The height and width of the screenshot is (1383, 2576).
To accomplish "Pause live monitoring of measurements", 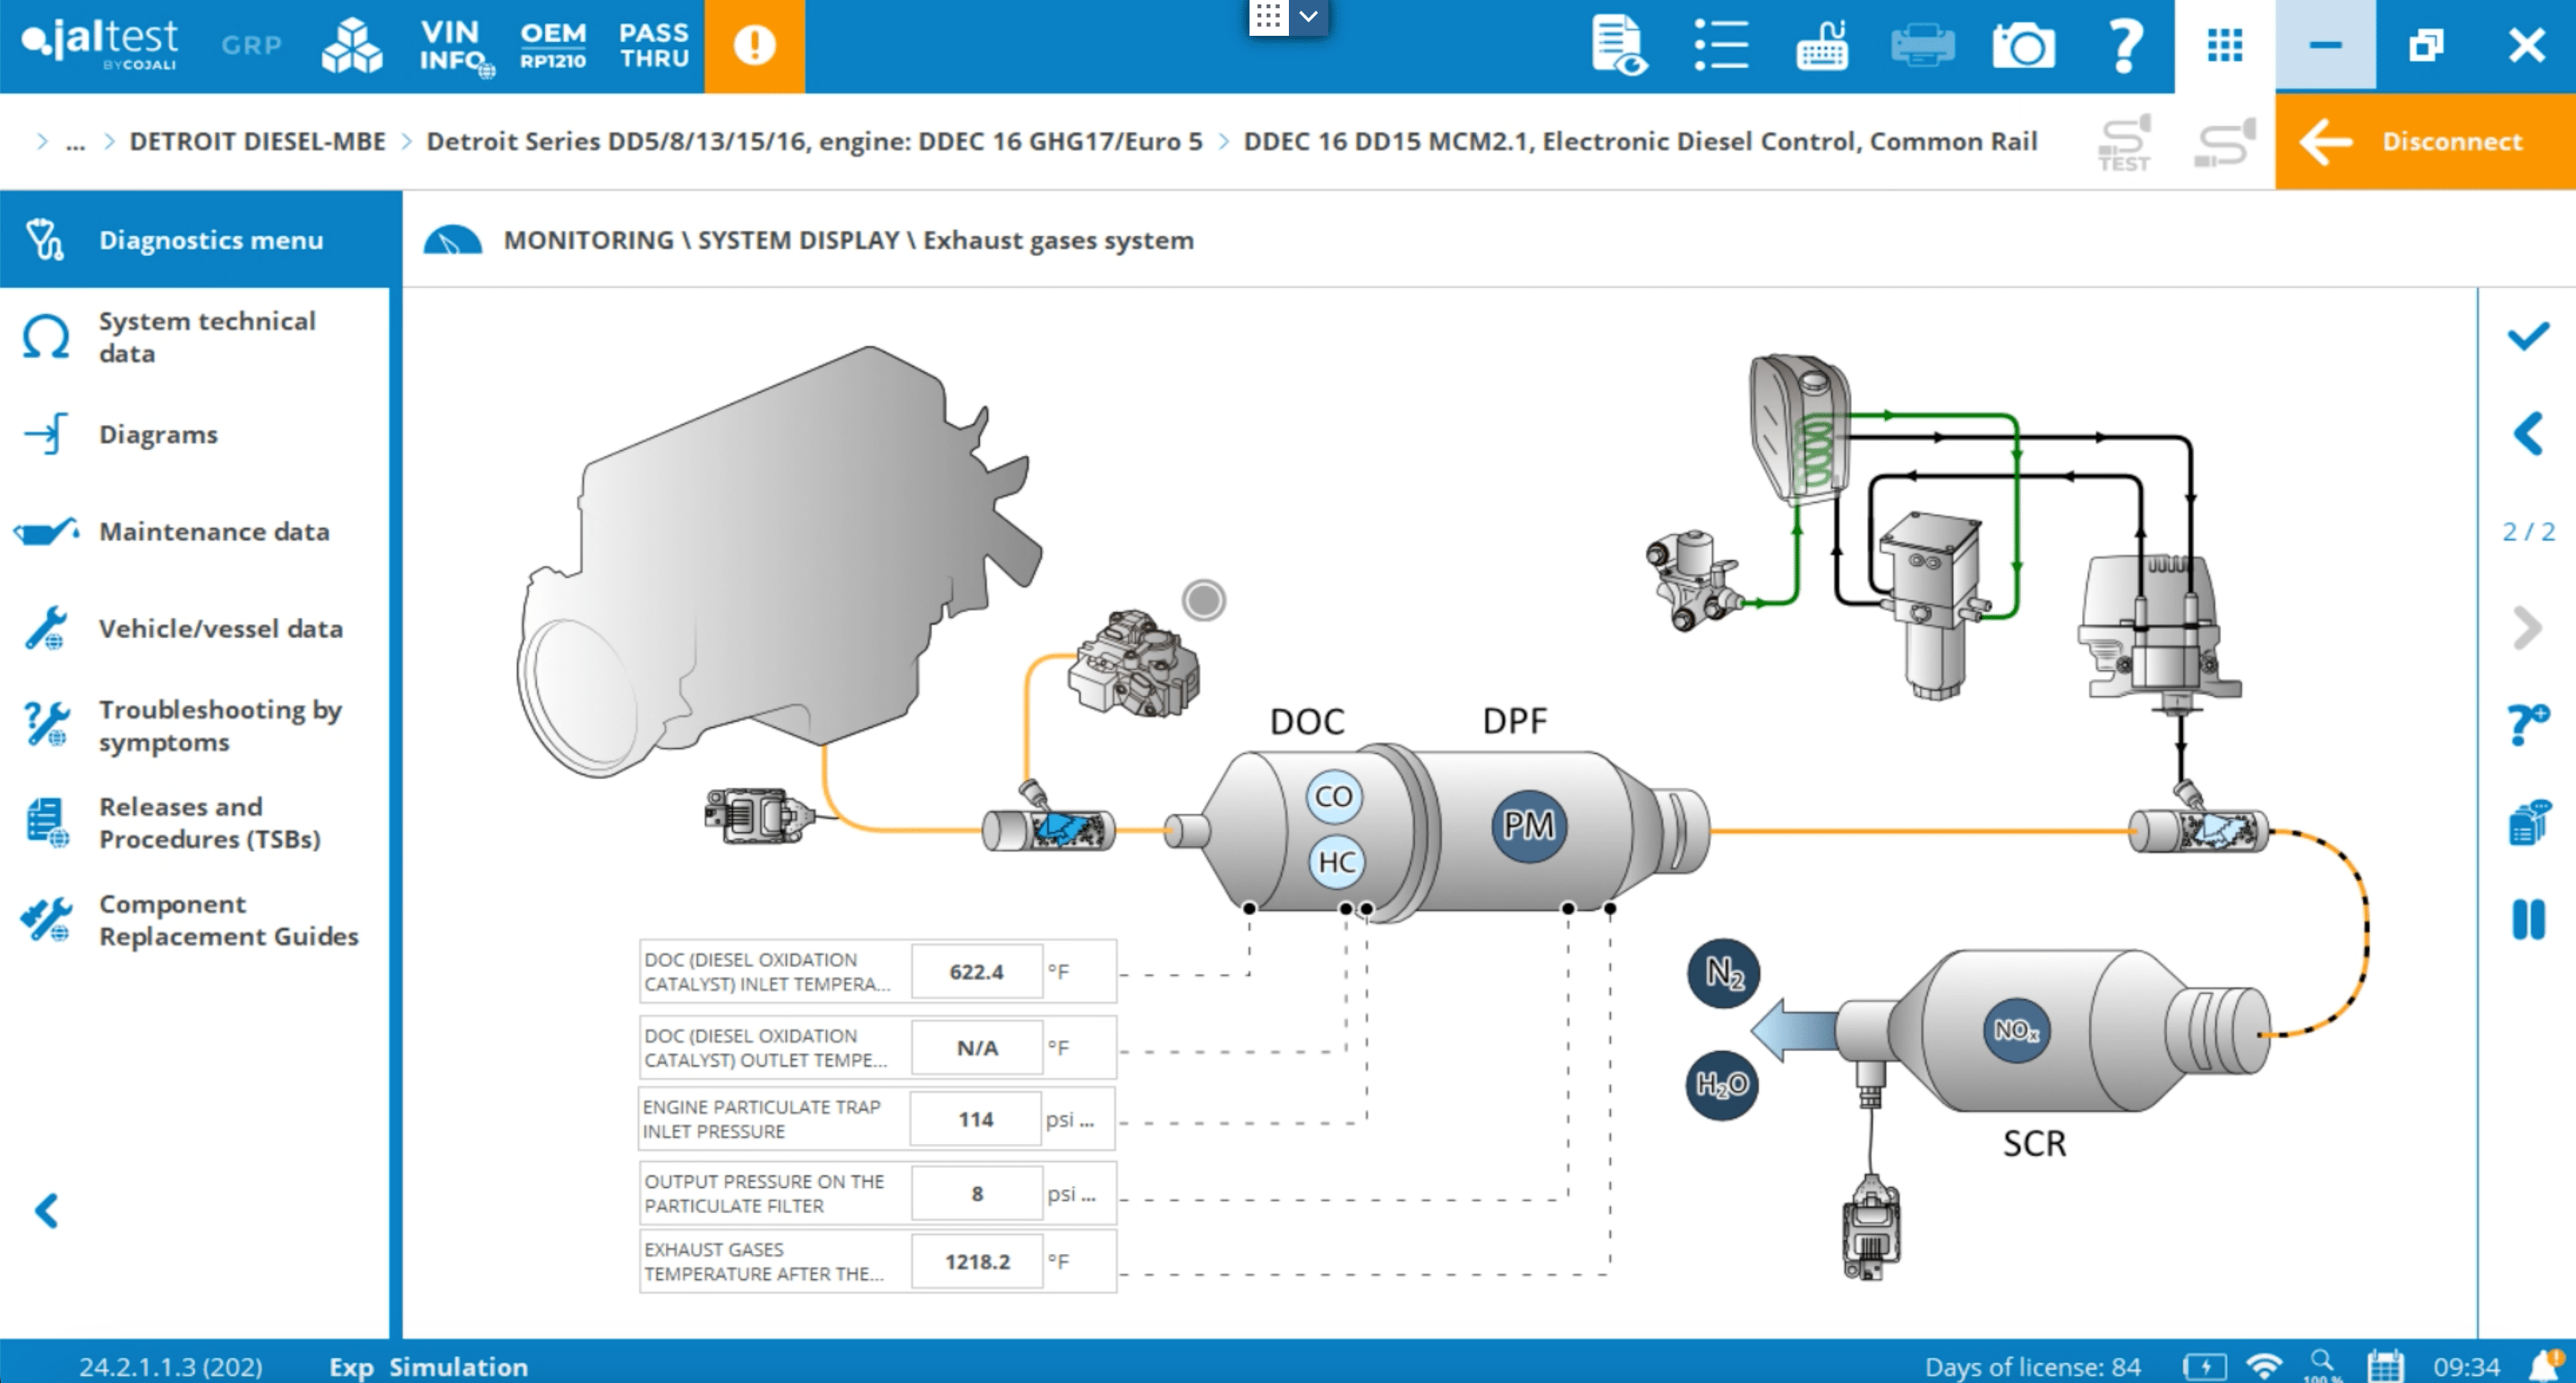I will tap(2527, 920).
